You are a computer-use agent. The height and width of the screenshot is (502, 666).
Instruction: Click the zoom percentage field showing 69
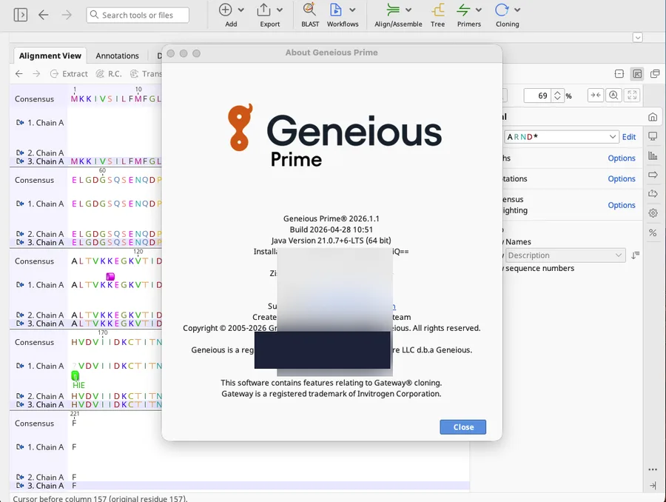(537, 96)
